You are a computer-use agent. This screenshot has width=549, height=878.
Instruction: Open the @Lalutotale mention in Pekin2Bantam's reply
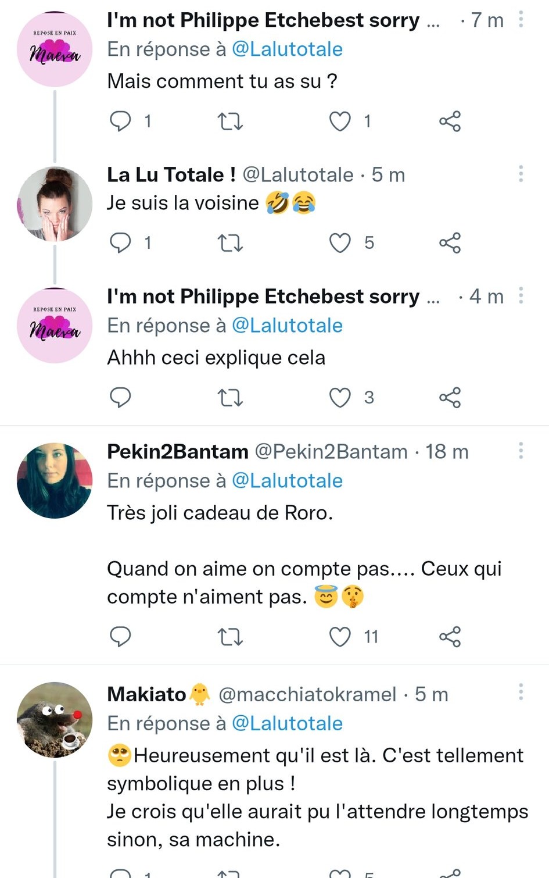click(287, 481)
